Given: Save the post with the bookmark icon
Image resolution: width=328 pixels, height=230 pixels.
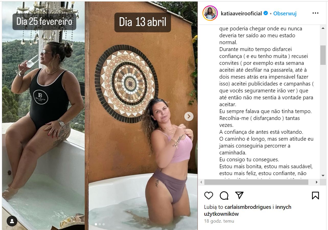Looking at the screenshot, I should pos(315,196).
